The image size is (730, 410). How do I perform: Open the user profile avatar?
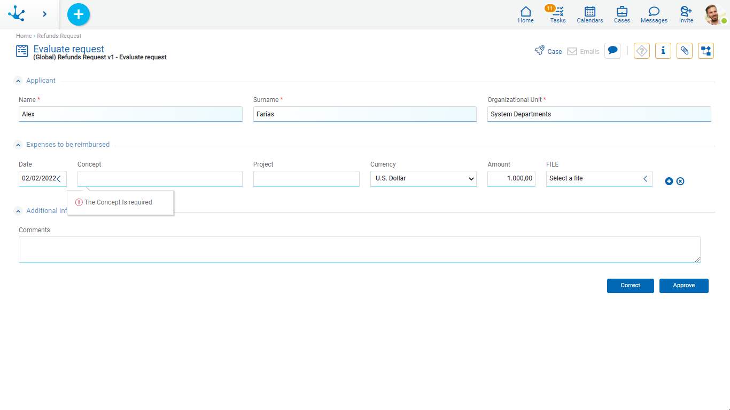click(714, 14)
